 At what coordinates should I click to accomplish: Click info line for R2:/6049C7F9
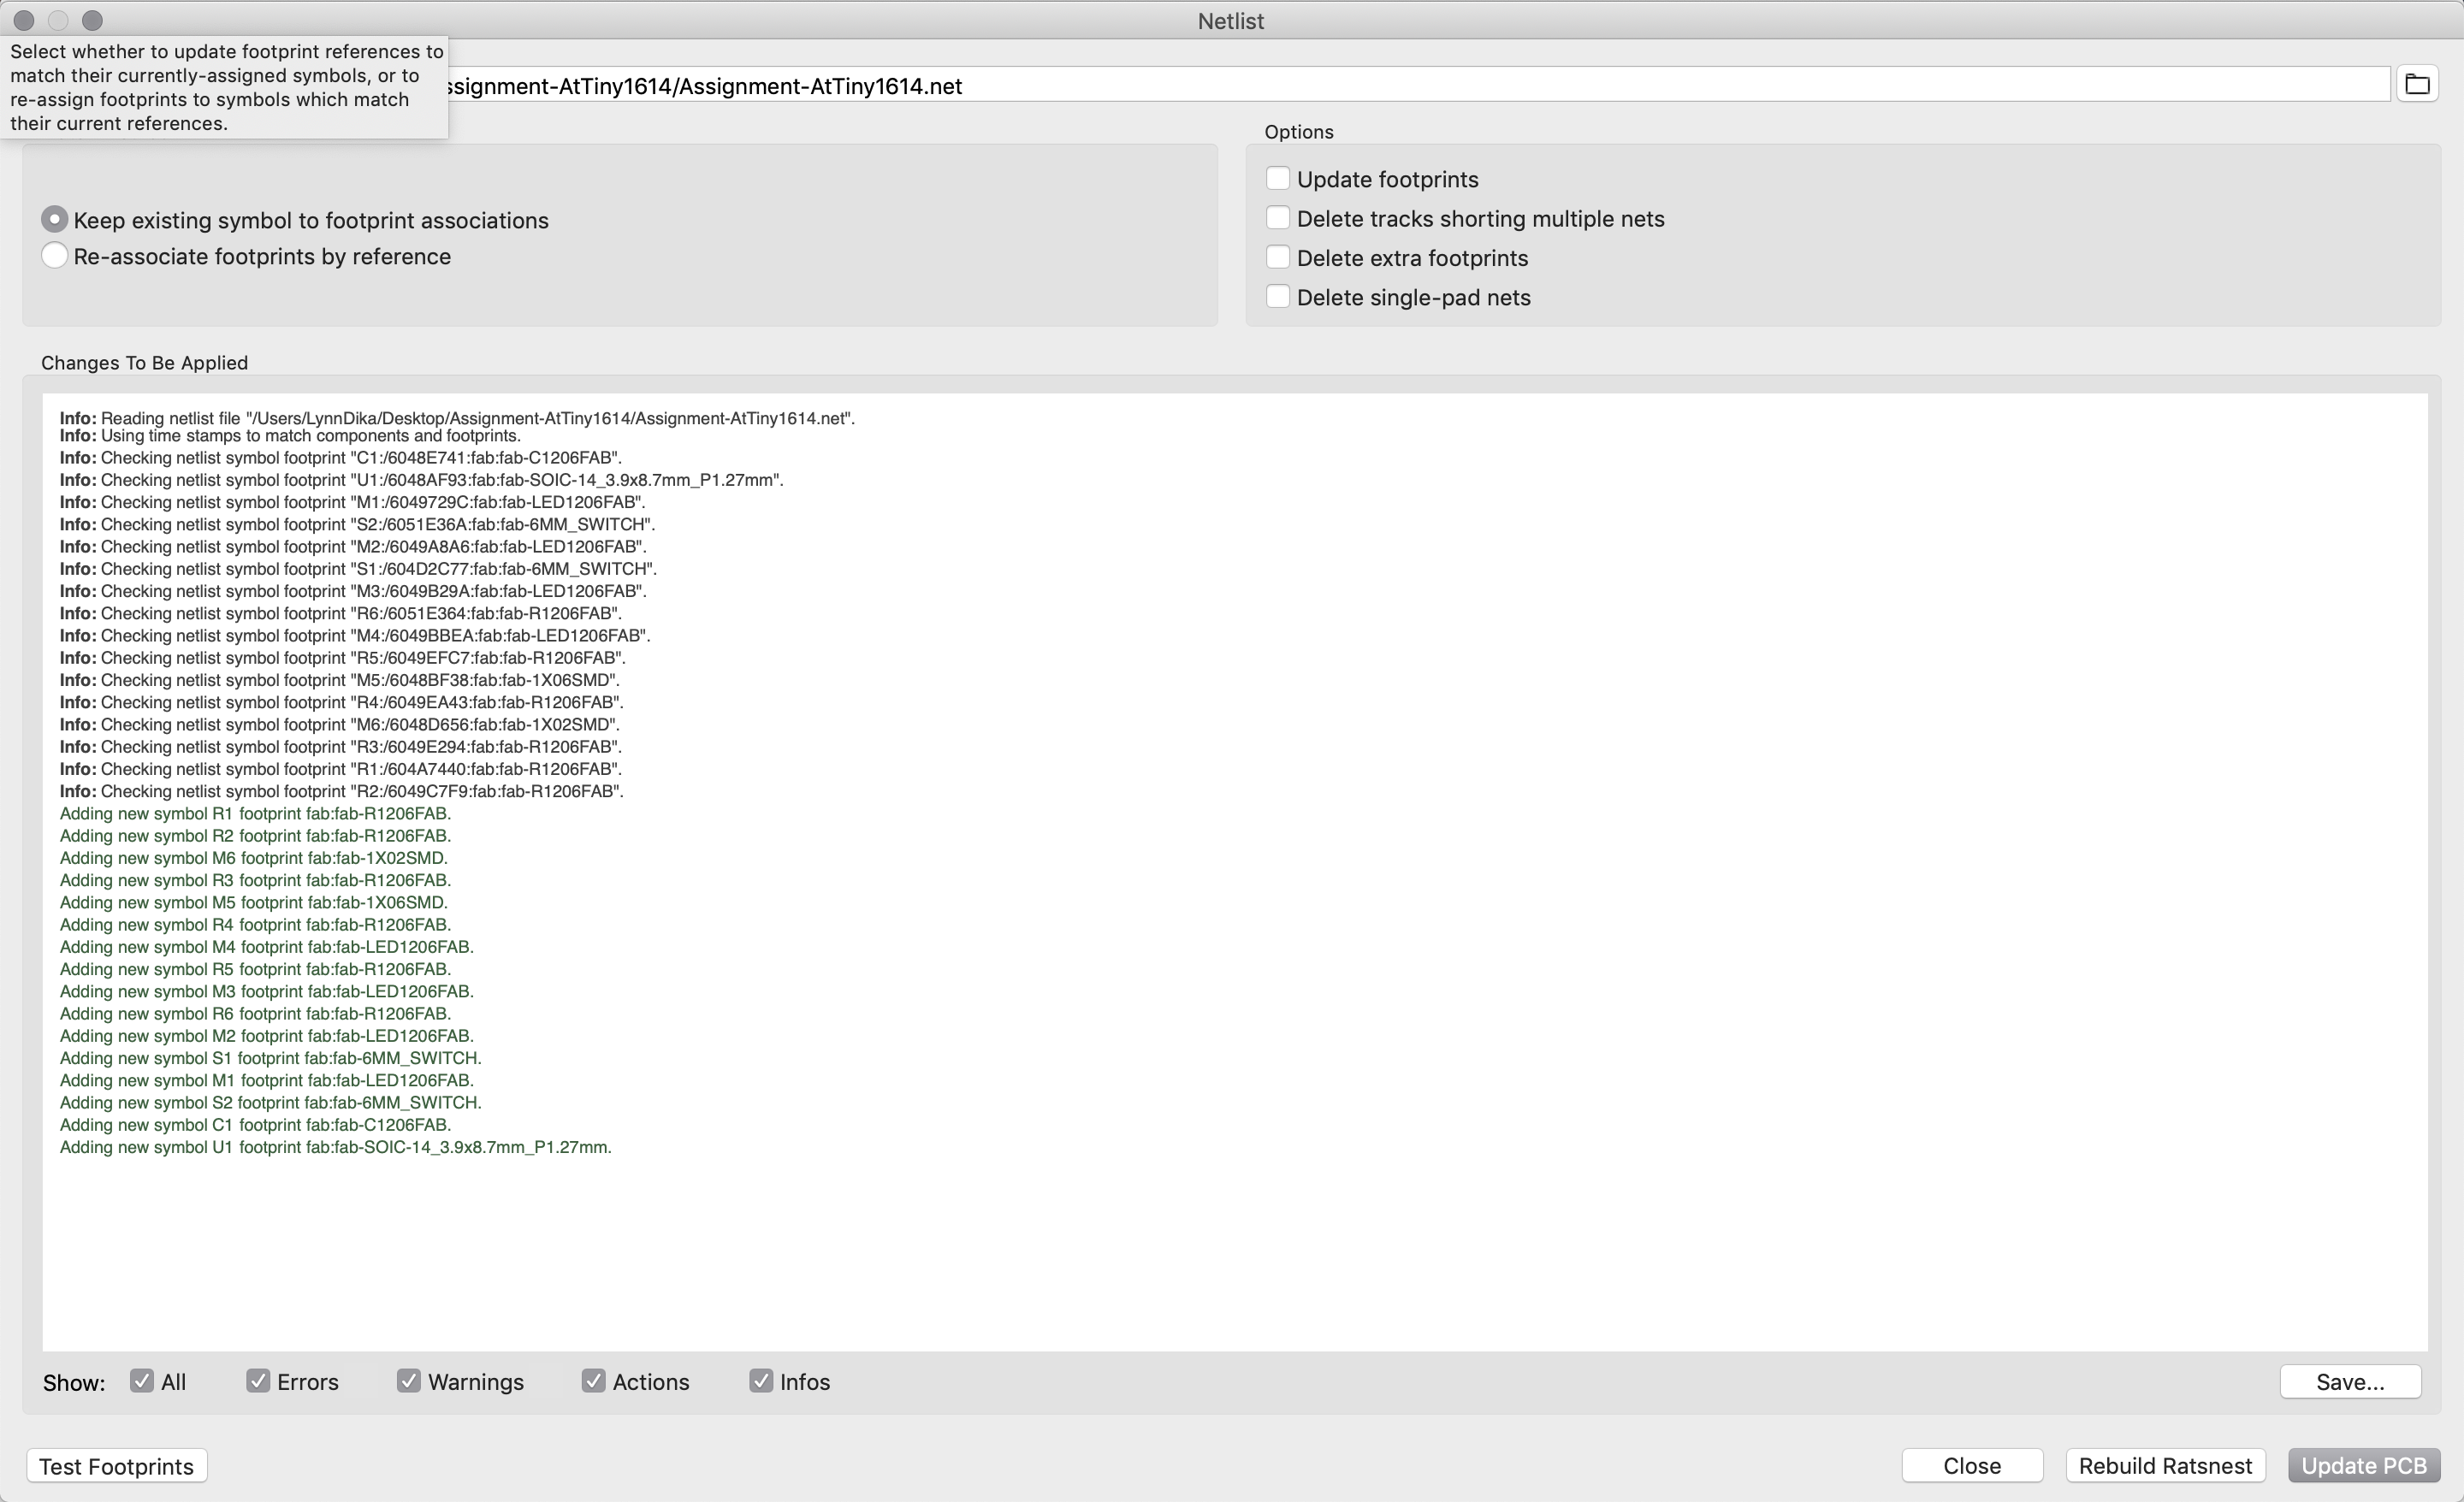(x=341, y=791)
